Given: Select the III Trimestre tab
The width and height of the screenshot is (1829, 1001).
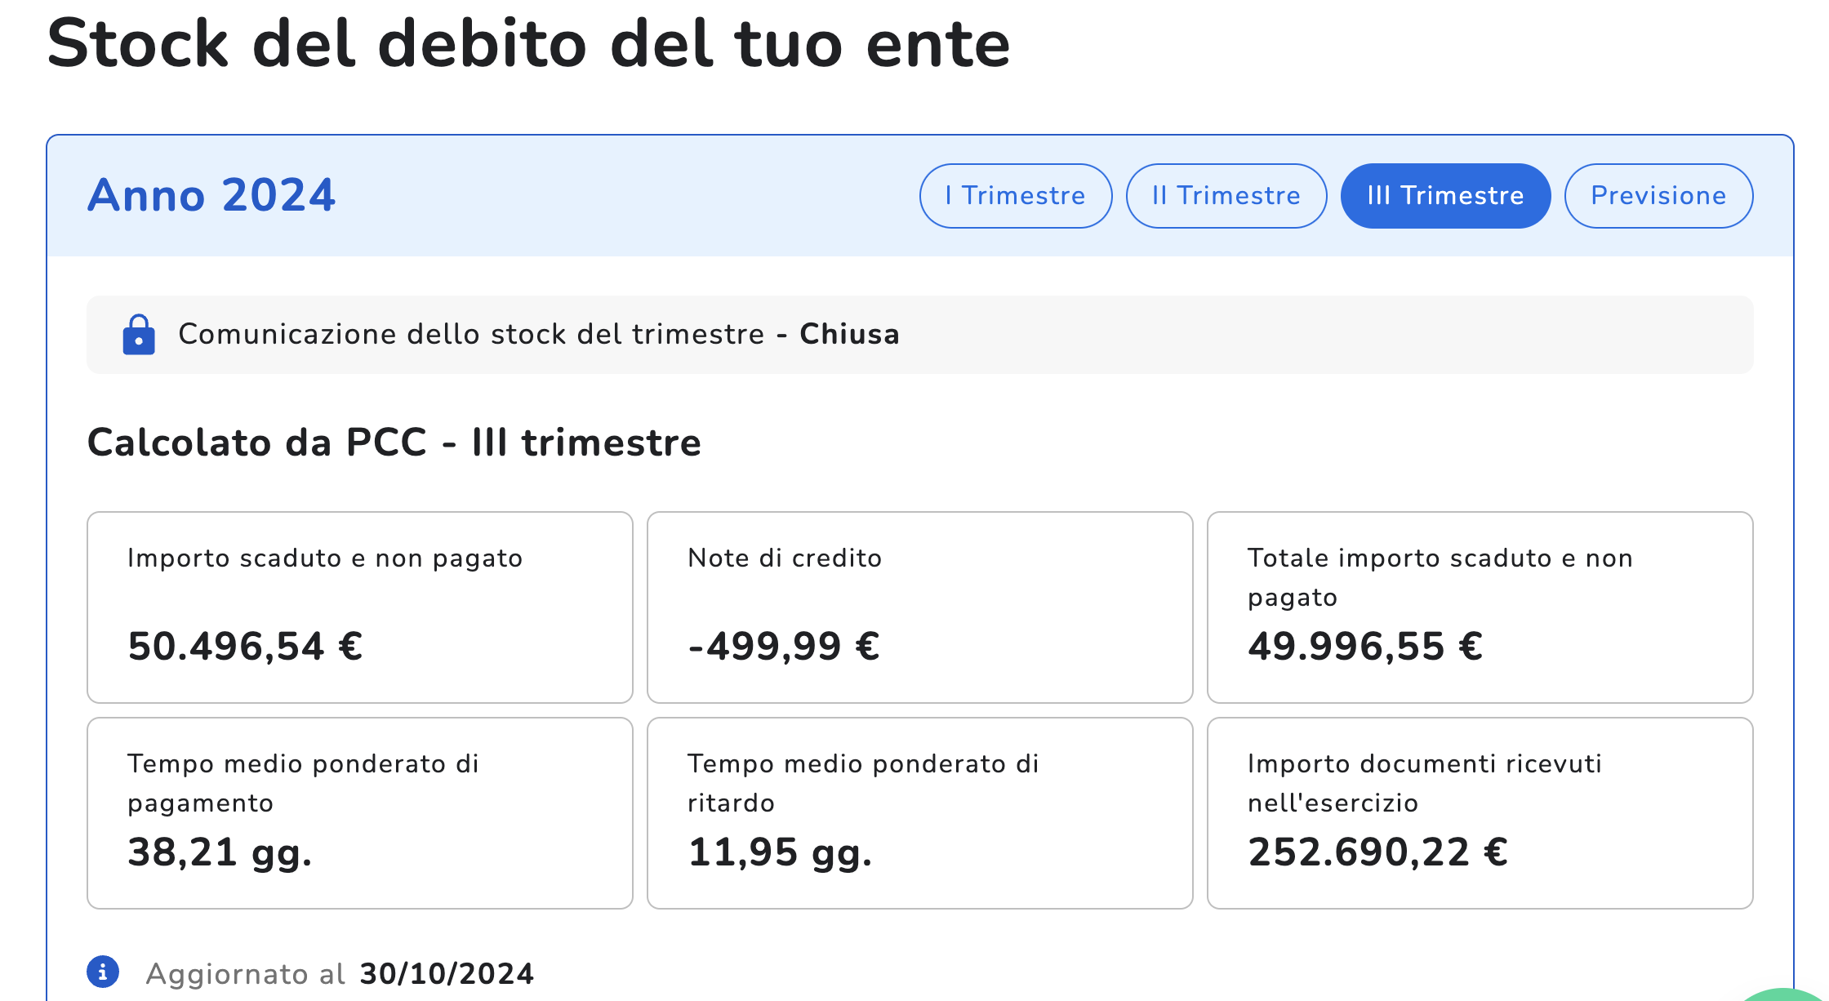Looking at the screenshot, I should (x=1445, y=196).
